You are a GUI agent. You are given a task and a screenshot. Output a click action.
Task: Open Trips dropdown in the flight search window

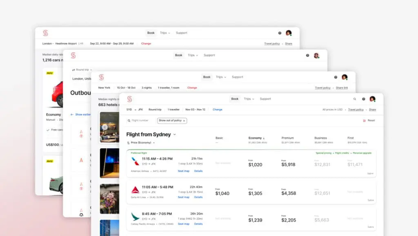click(249, 99)
